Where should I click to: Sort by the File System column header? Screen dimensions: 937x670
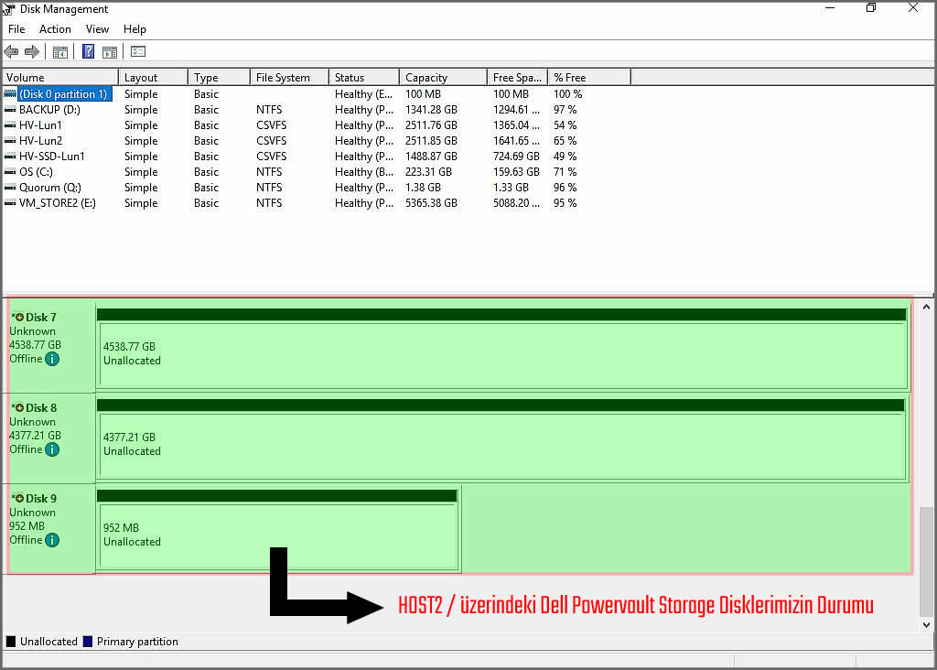290,78
